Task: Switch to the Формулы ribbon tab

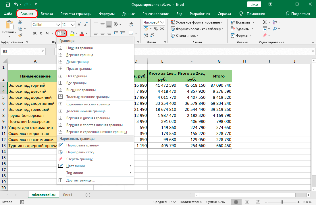Action: (107, 14)
